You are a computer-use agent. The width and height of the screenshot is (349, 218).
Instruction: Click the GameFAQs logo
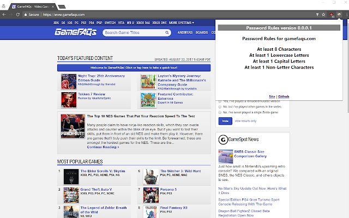pos(76,32)
